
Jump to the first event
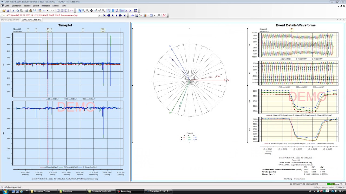(x=104, y=15)
